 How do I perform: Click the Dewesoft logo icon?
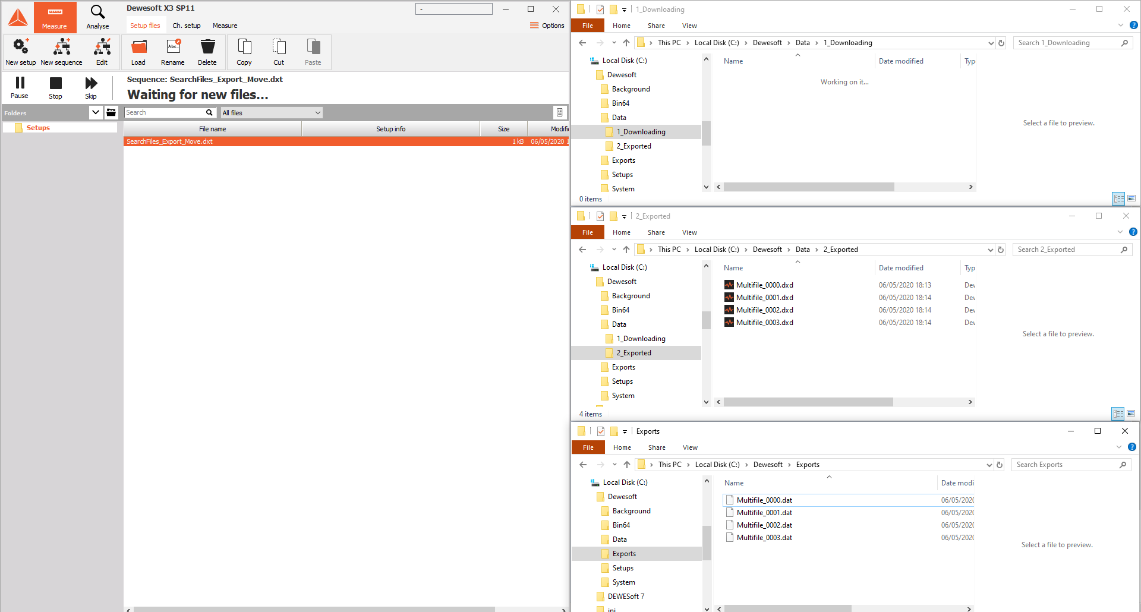point(17,17)
